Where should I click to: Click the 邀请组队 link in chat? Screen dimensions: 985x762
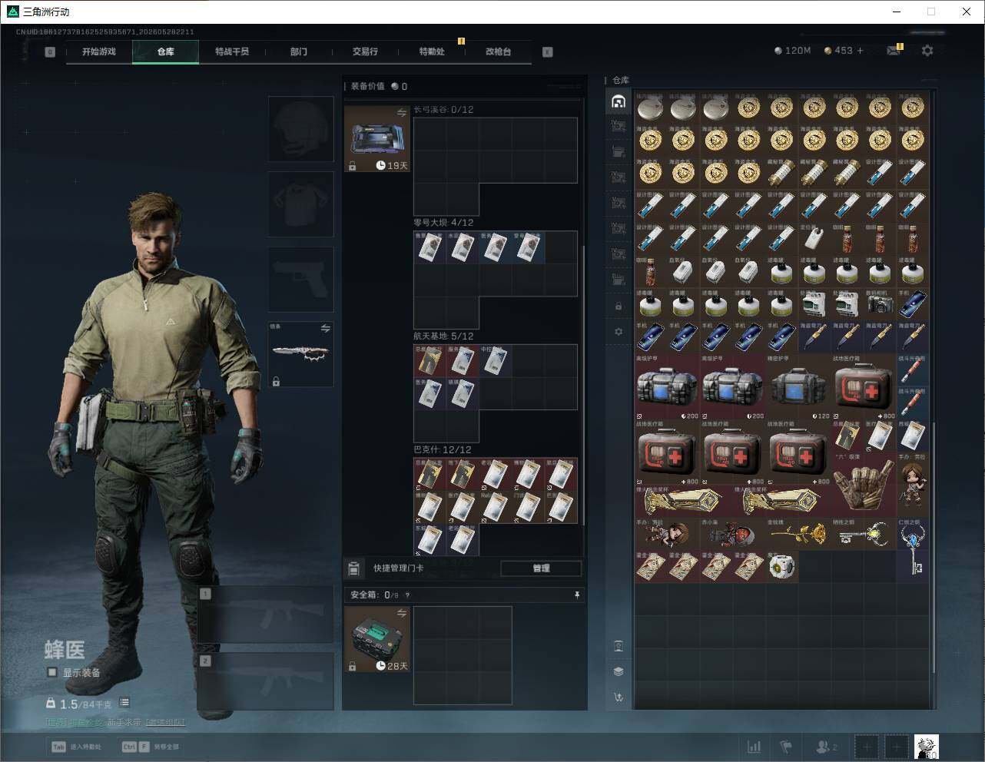click(x=165, y=722)
